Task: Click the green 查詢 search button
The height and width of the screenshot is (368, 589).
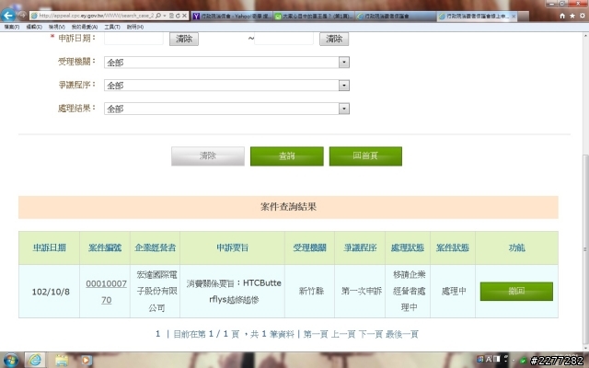Action: (x=286, y=156)
